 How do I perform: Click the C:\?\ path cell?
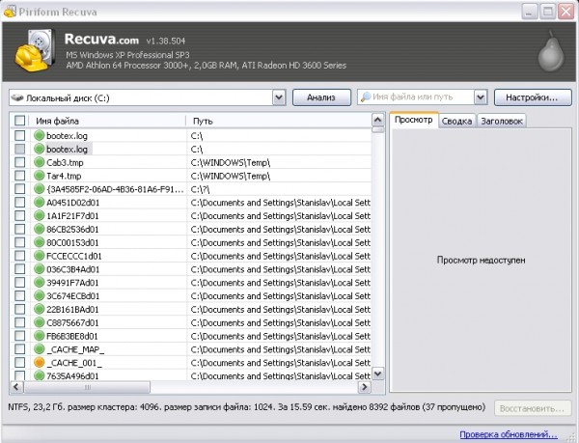(200, 189)
